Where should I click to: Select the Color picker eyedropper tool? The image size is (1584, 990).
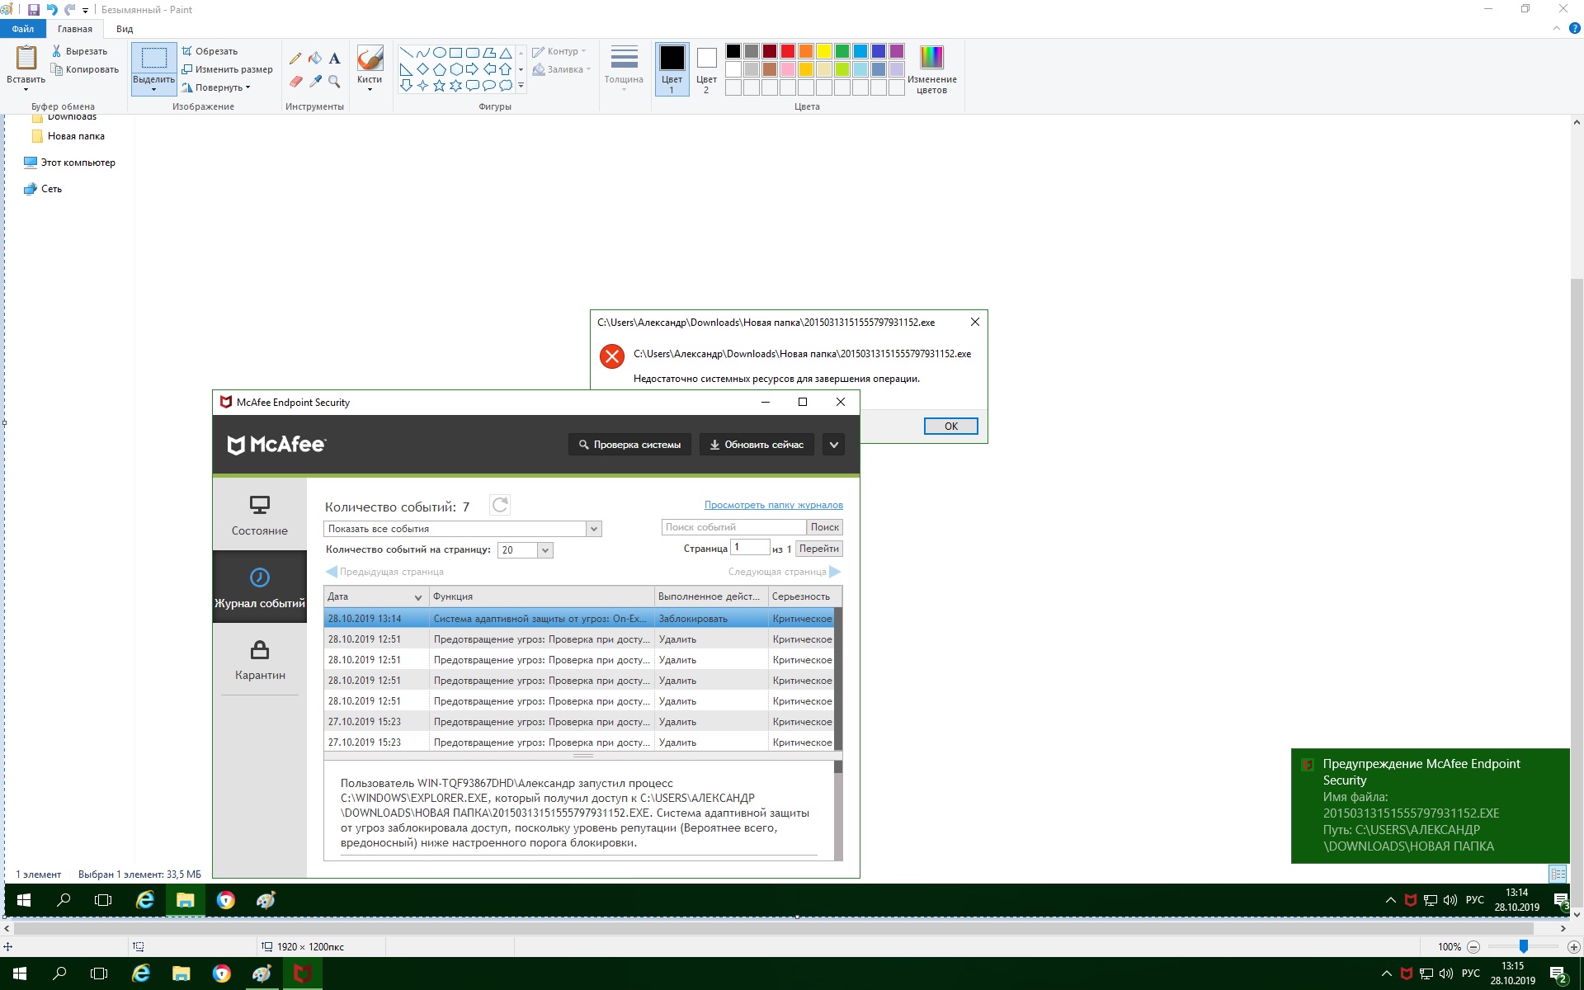pyautogui.click(x=315, y=82)
